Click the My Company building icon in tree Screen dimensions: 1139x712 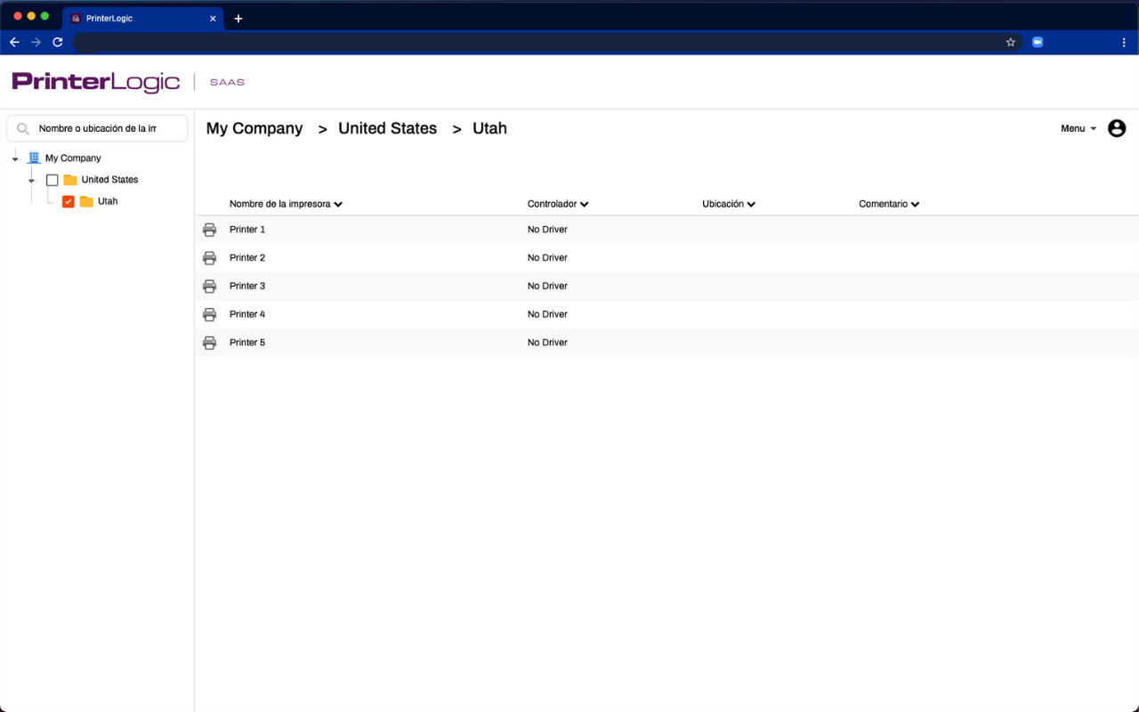pyautogui.click(x=33, y=158)
